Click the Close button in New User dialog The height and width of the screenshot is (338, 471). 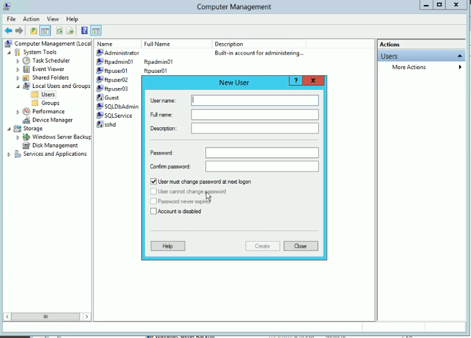(x=300, y=246)
